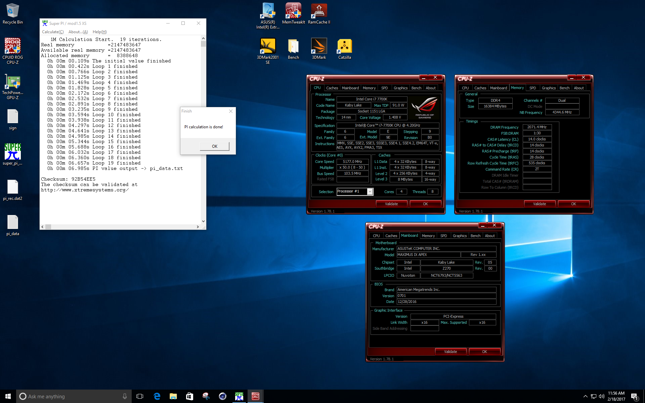This screenshot has width=645, height=403.
Task: Open About tab in Memory window
Action: (578, 88)
